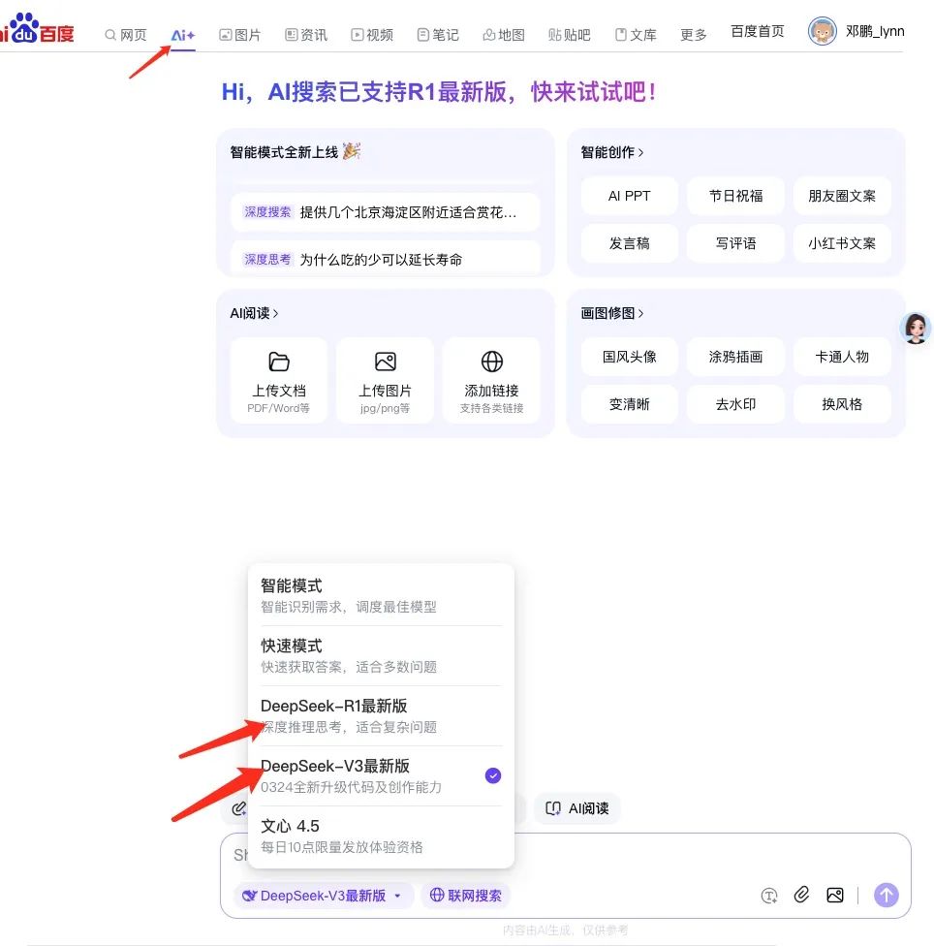Screen dimensions: 934x946
Task: Select the 发言稿 option
Action: click(630, 243)
